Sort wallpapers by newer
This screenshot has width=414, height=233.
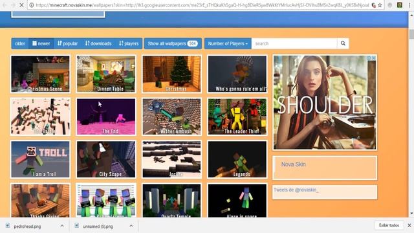pyautogui.click(x=41, y=43)
